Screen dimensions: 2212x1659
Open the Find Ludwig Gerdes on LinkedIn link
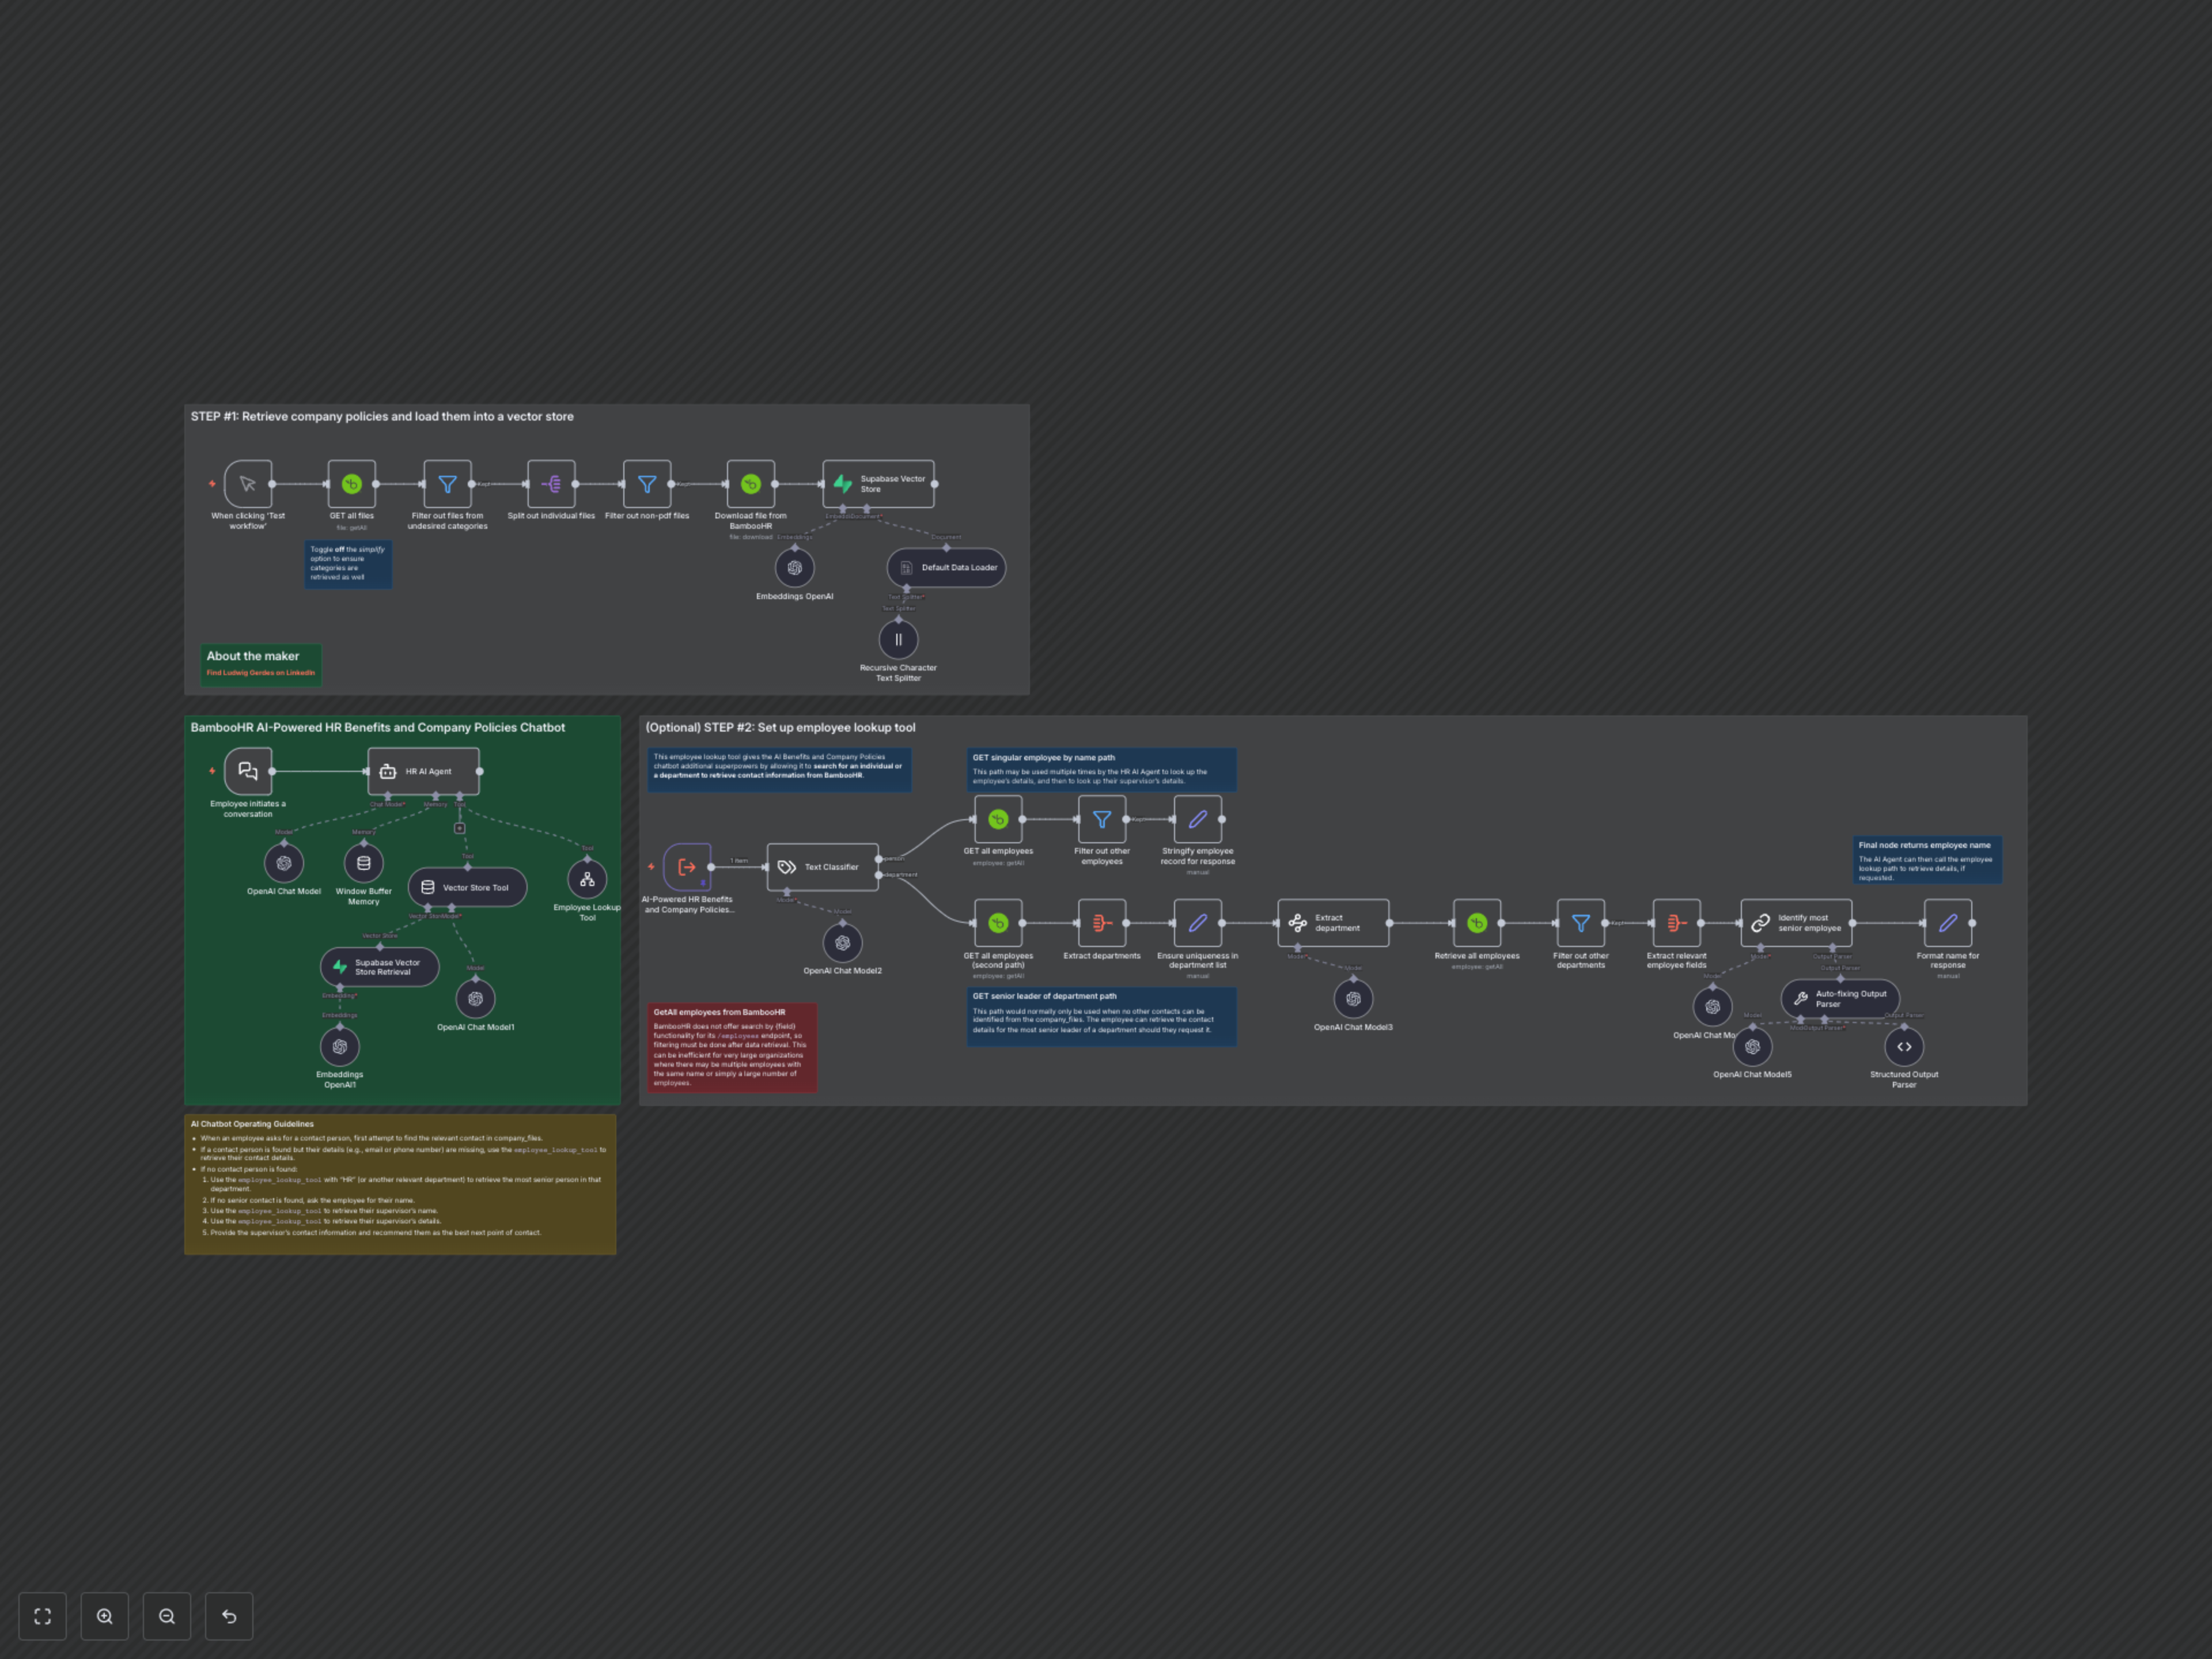pos(260,673)
